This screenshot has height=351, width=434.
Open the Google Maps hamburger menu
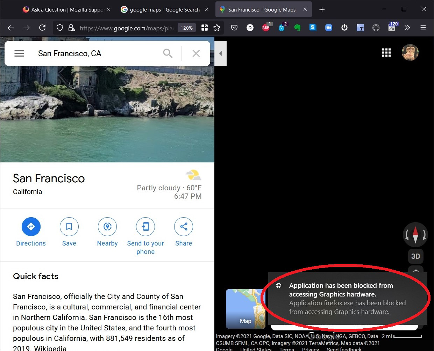click(x=19, y=53)
